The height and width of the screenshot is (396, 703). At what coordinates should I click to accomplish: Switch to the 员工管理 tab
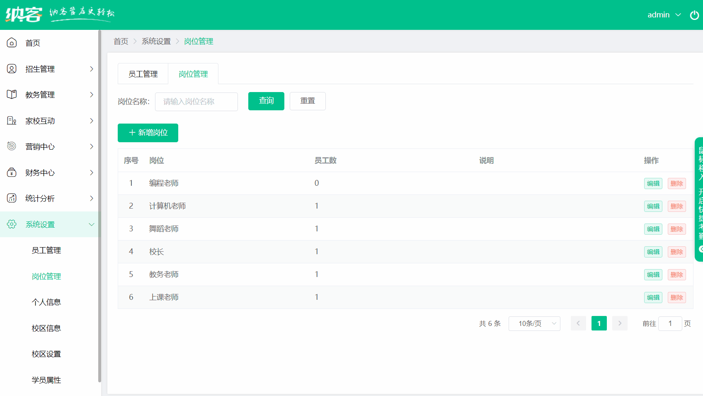coord(143,73)
